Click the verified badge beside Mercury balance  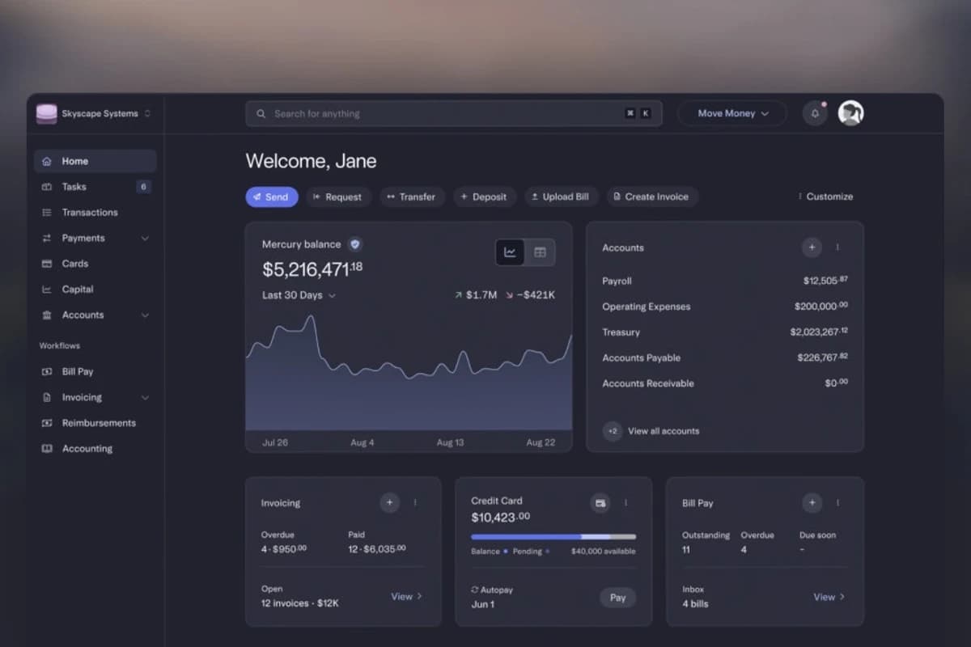click(354, 243)
